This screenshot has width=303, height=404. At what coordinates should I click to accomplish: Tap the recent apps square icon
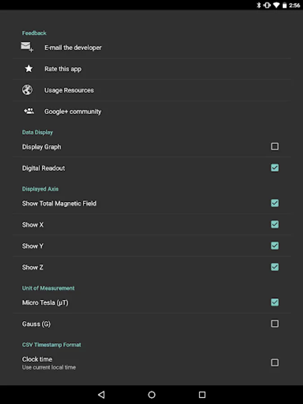pos(202,395)
